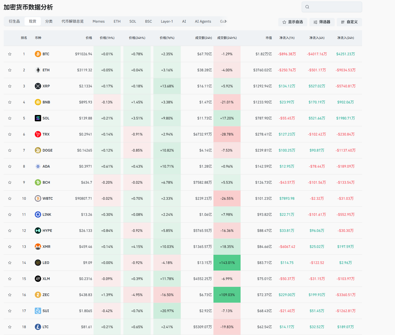Click the Ethereum ETH logo icon
395x335 pixels.
38,70
